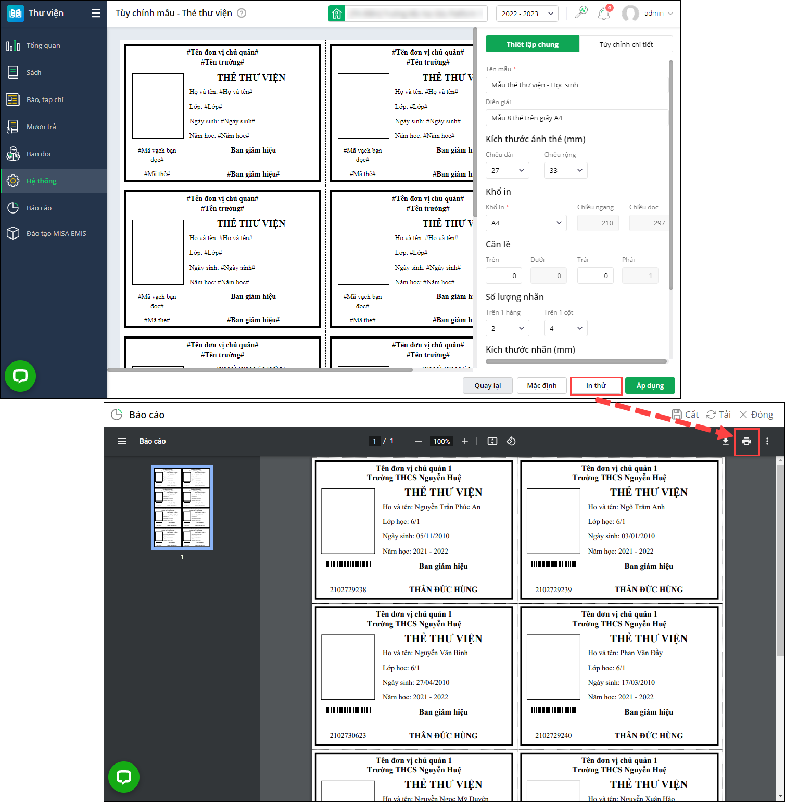Click the Tải reload button
This screenshot has height=802, width=785.
click(718, 415)
